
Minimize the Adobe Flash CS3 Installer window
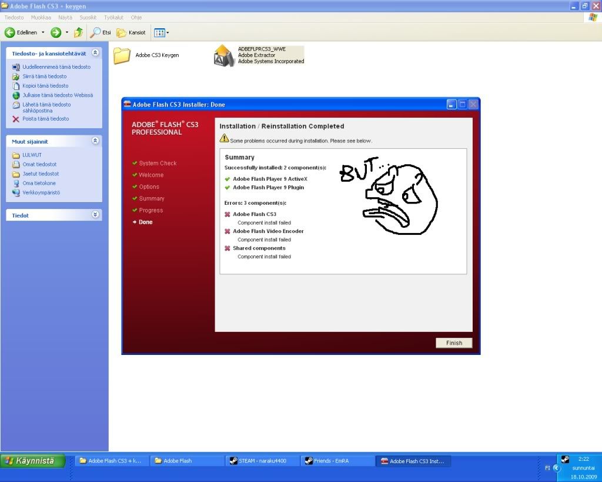point(451,104)
